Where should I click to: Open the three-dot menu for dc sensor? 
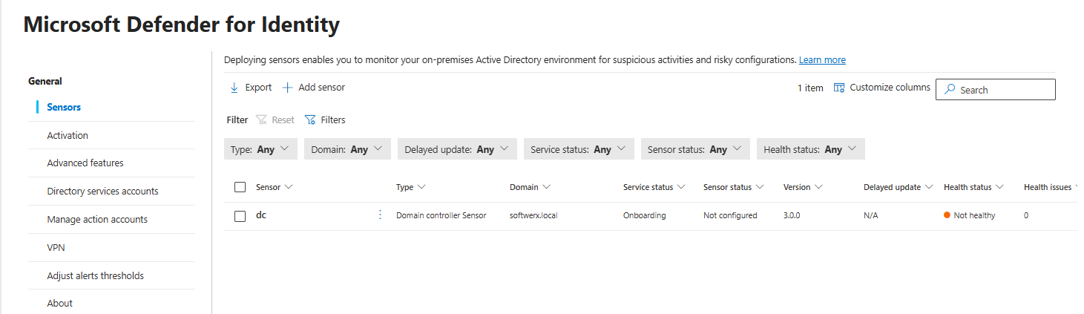point(381,215)
